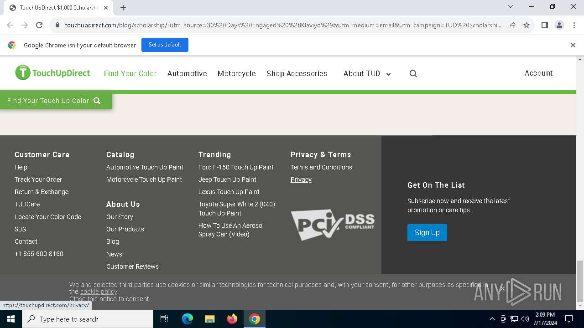Open the Motorcycle menu item

236,73
